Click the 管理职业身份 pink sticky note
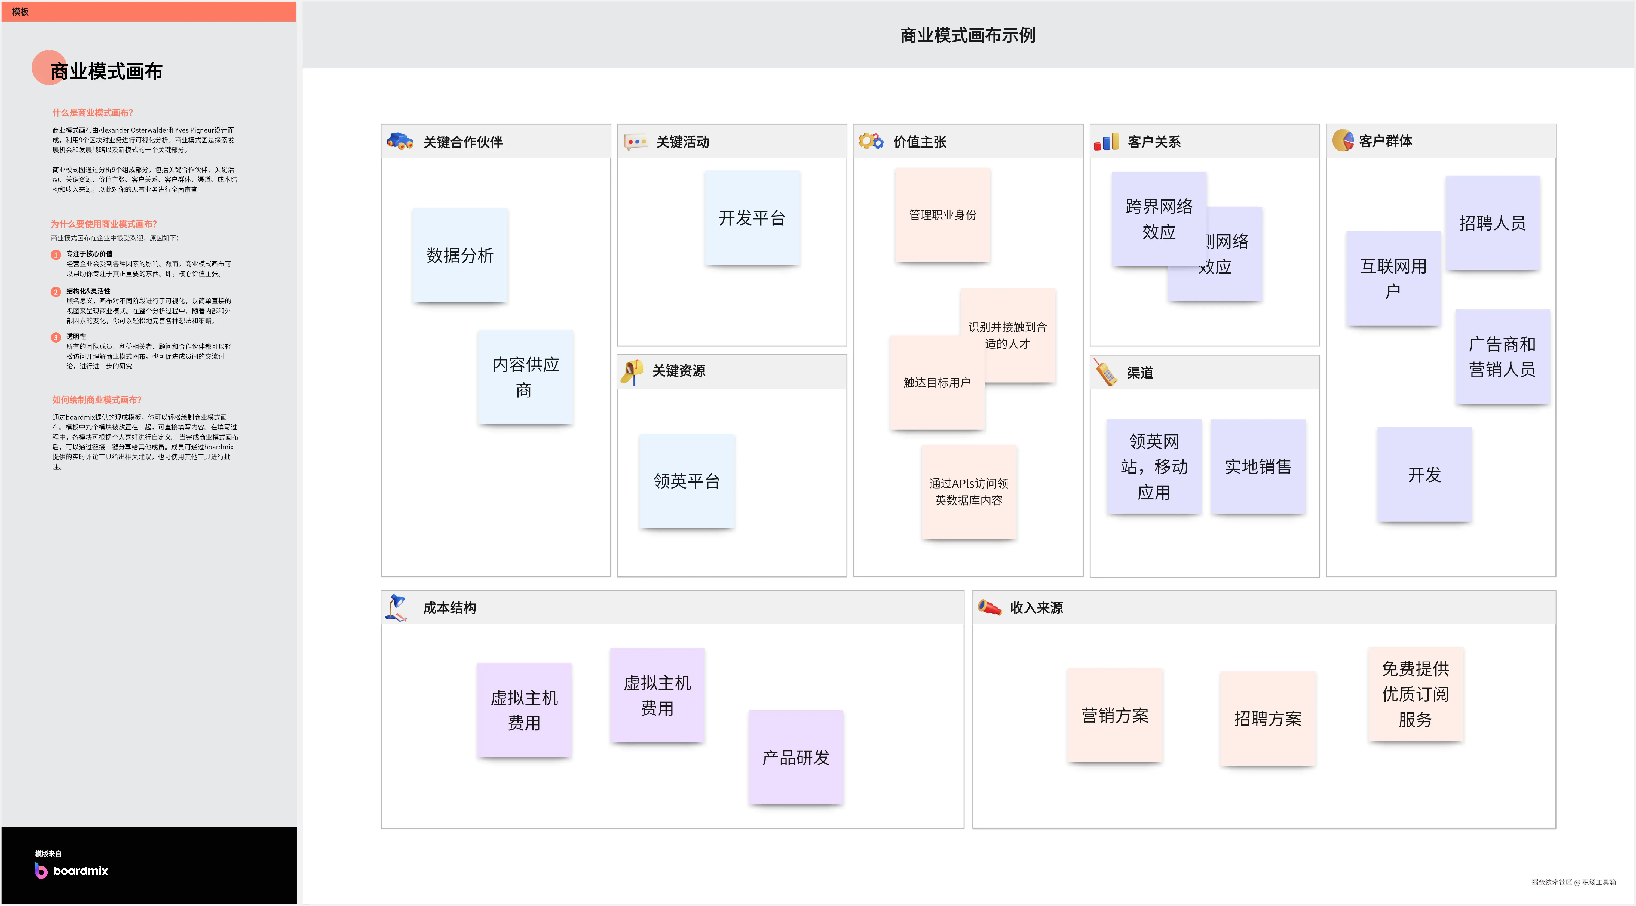The image size is (1636, 906). tap(942, 215)
